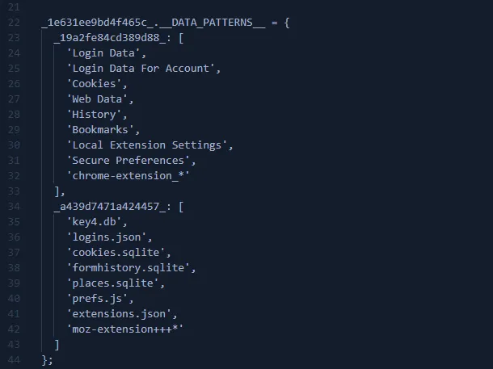Click line number 22 in the gutter
Image resolution: width=493 pixels, height=369 pixels.
[13, 23]
